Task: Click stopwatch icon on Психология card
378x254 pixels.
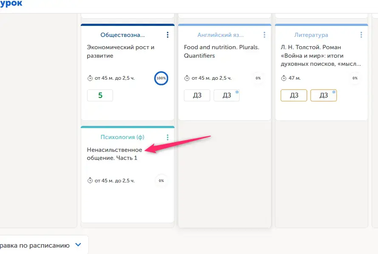Action: [x=90, y=180]
